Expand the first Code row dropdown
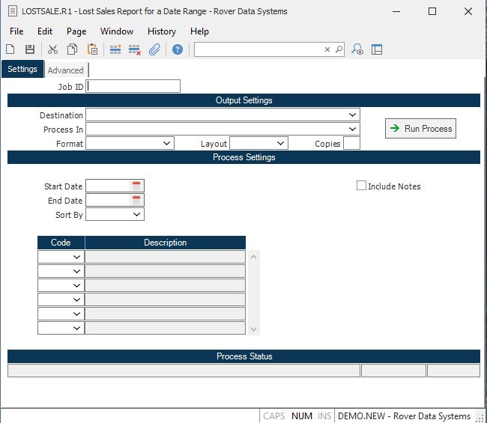 pyautogui.click(x=76, y=257)
